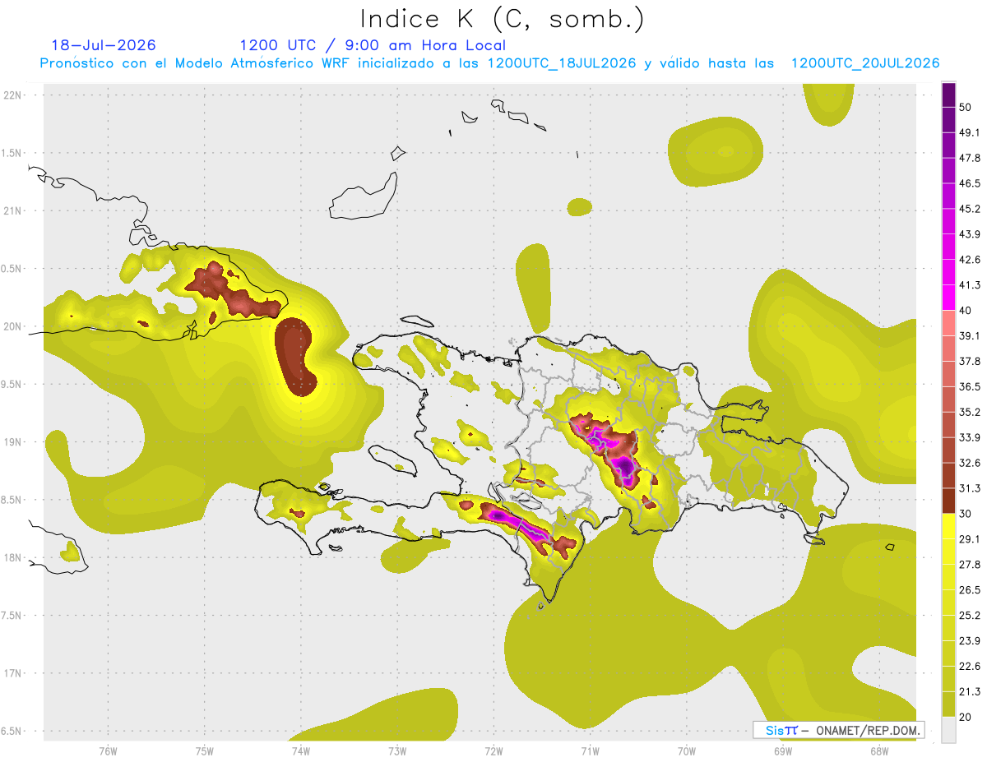Select the '39.1' color scale value
Screen dimensions: 987x762
click(969, 336)
